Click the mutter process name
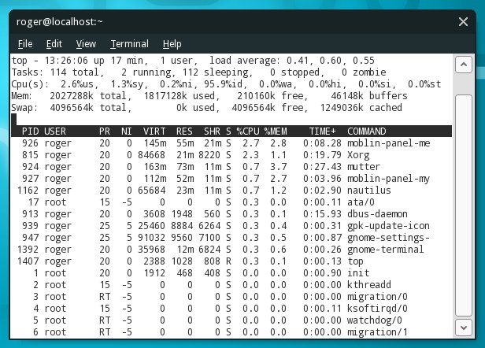Image resolution: width=485 pixels, height=348 pixels. tap(364, 167)
